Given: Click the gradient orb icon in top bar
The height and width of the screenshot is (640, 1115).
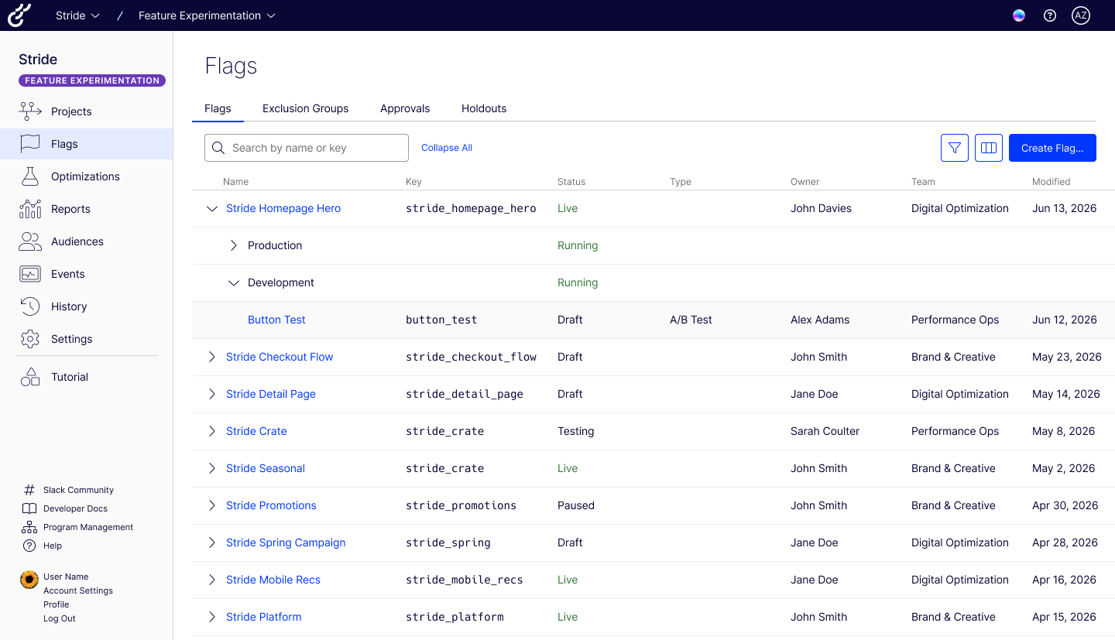Looking at the screenshot, I should click(x=1018, y=15).
